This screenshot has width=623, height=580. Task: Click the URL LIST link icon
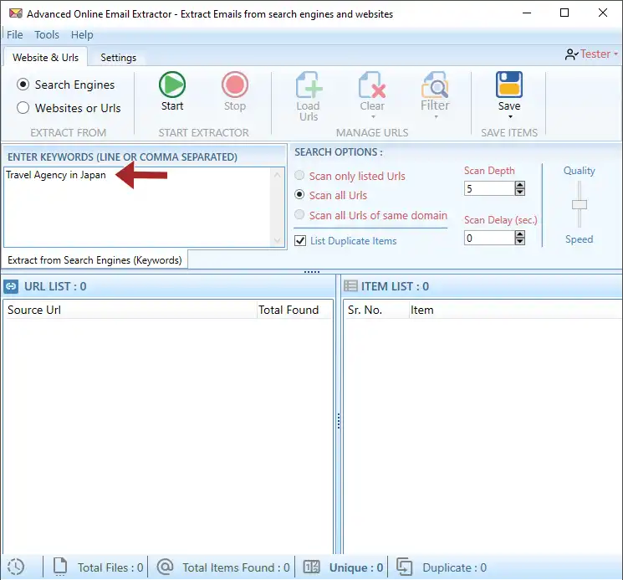[11, 286]
